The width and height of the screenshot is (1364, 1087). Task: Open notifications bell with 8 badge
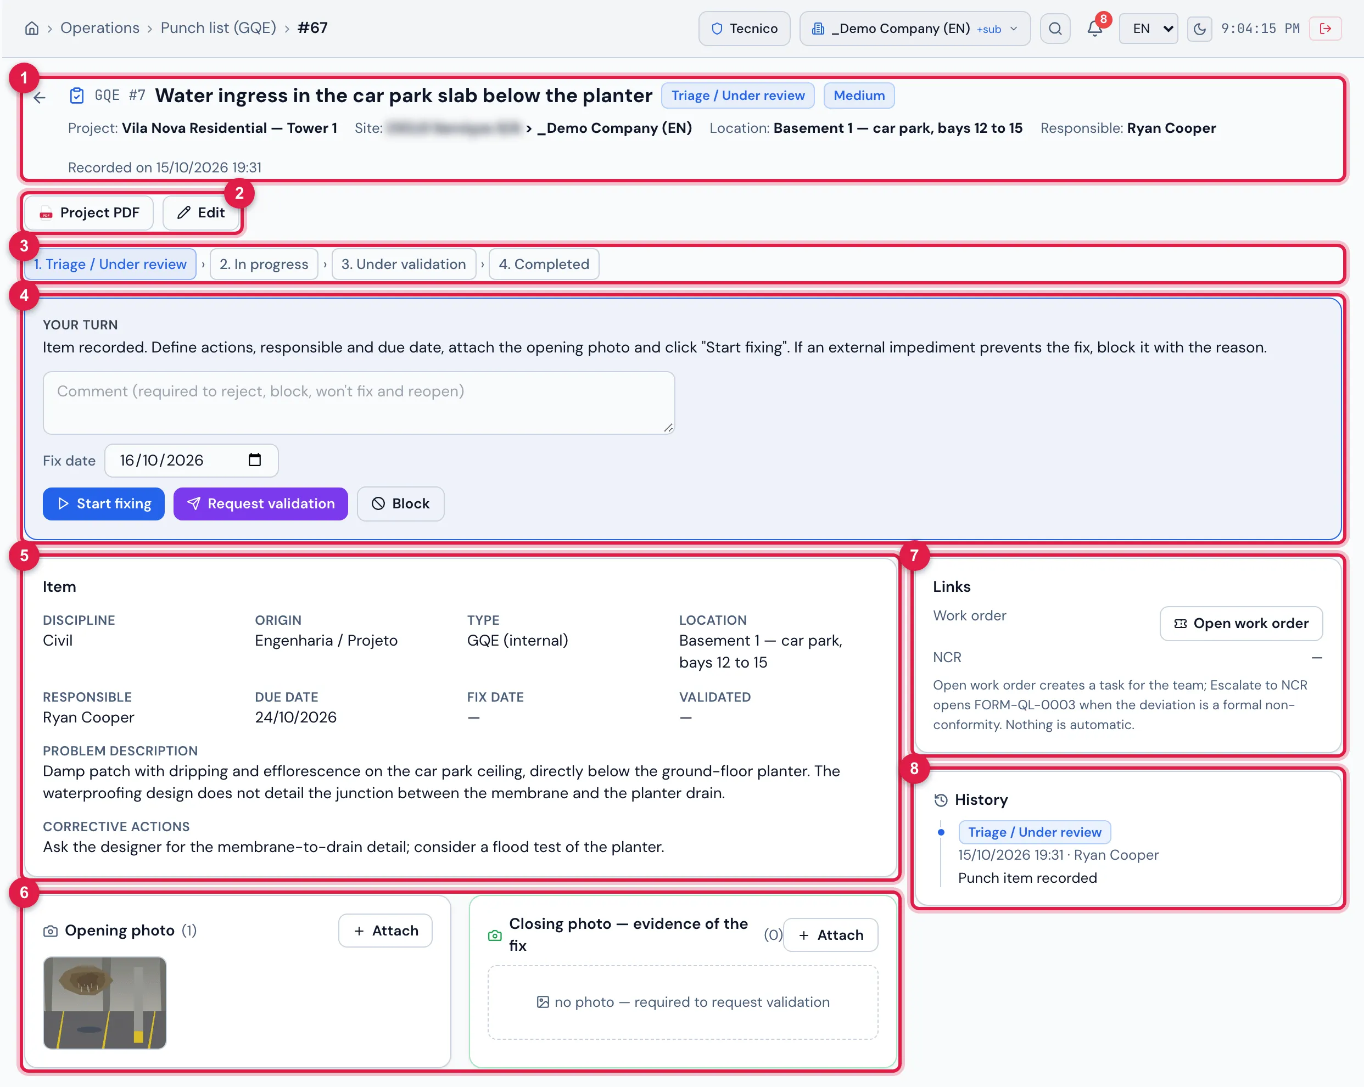(x=1094, y=29)
